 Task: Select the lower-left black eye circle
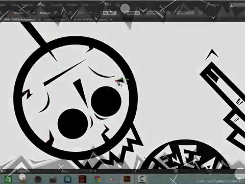[73, 124]
